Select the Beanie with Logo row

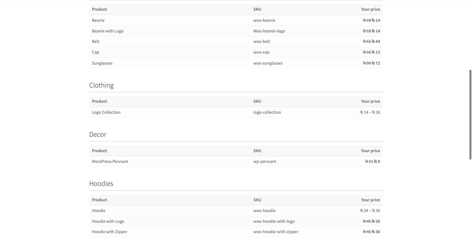[236, 31]
